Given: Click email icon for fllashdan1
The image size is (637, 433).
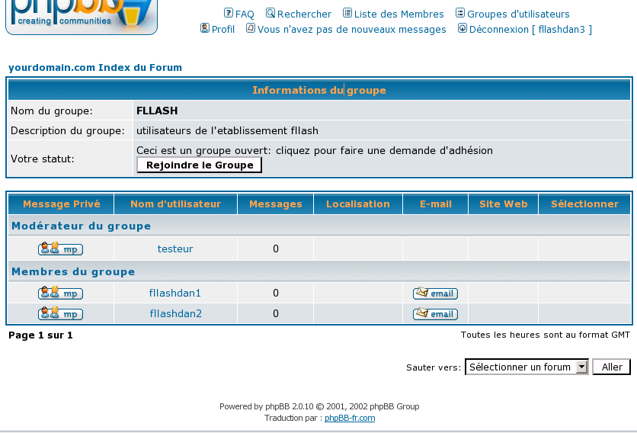Looking at the screenshot, I should click(435, 293).
